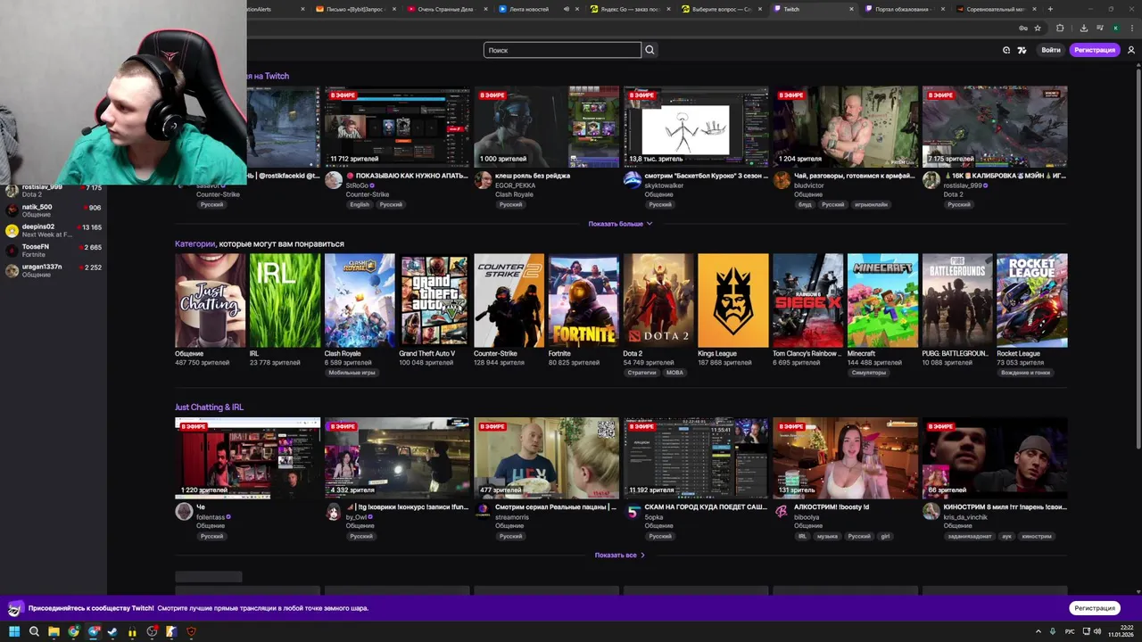
Task: Open stream thumbnail with 11 712 зрителей
Action: pos(397,127)
